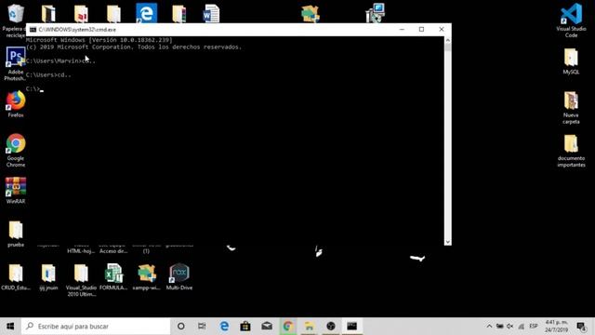Open Microsoft Store from the taskbar

click(x=245, y=327)
